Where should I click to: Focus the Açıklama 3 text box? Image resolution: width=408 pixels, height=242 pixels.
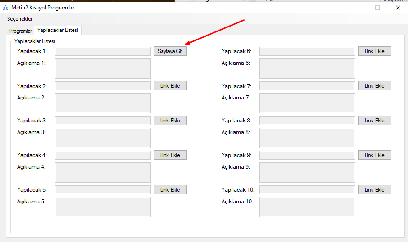pos(102,138)
